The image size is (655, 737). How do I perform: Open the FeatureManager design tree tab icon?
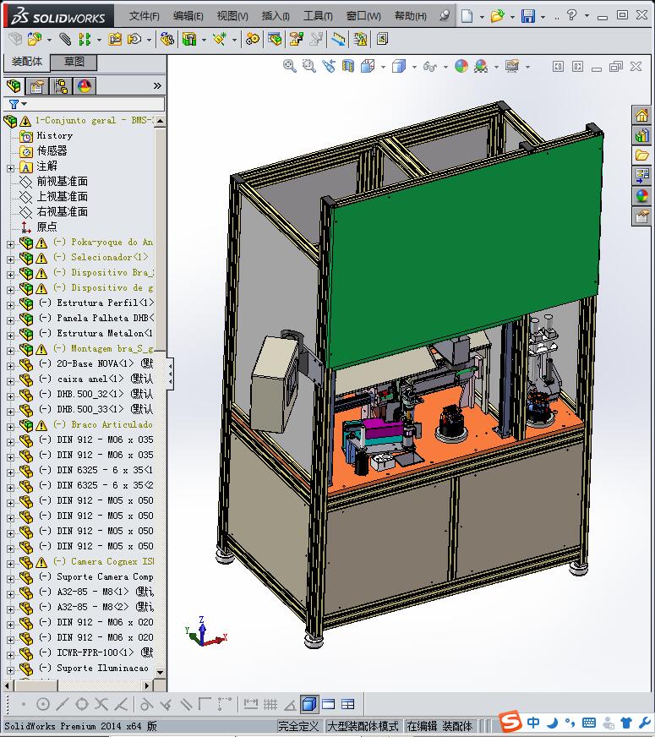pos(13,85)
